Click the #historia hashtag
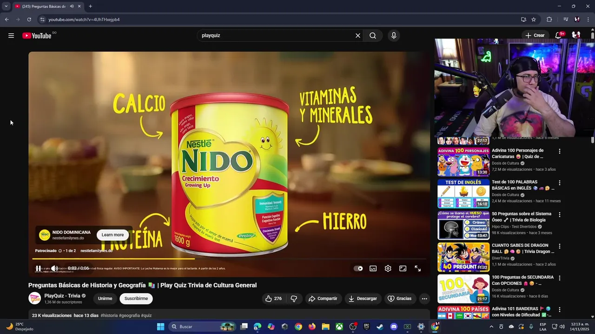The width and height of the screenshot is (595, 334). [x=109, y=315]
